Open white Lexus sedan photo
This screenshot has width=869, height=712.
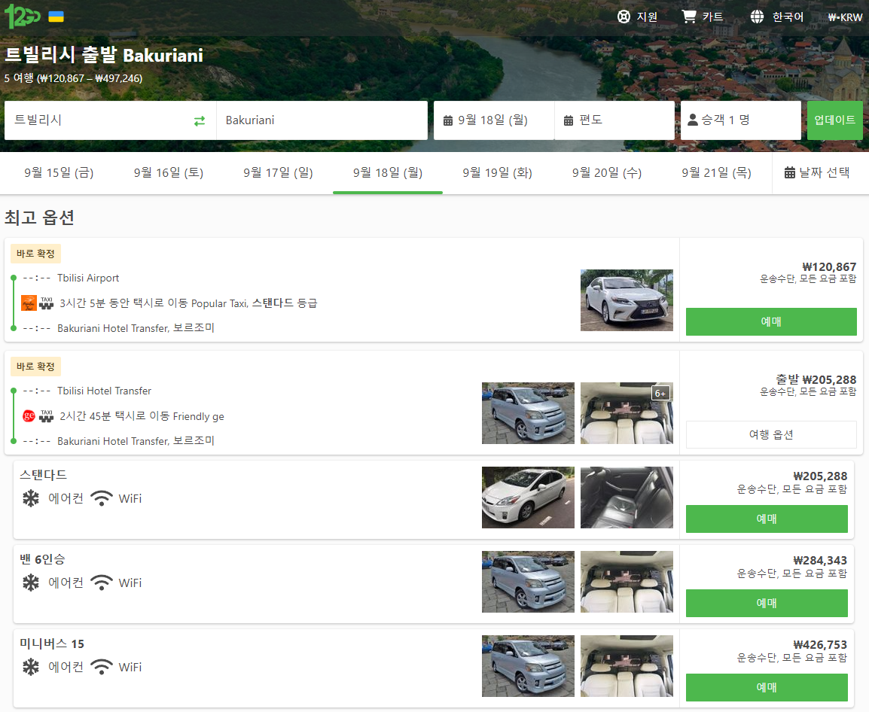pyautogui.click(x=627, y=300)
